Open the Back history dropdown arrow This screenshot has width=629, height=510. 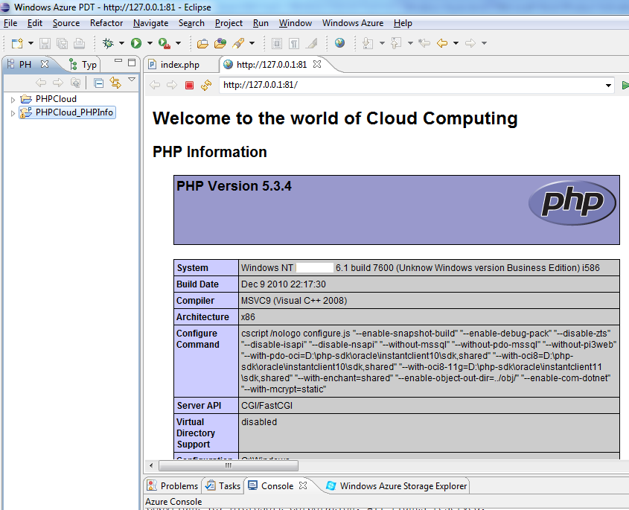point(456,43)
